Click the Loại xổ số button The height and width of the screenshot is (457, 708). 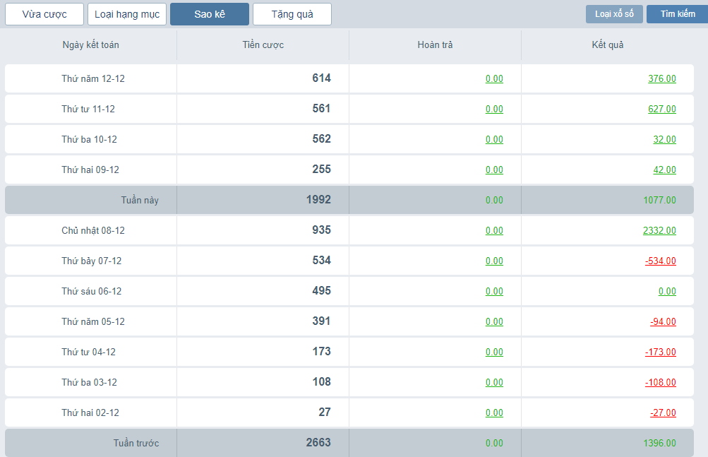(x=614, y=14)
